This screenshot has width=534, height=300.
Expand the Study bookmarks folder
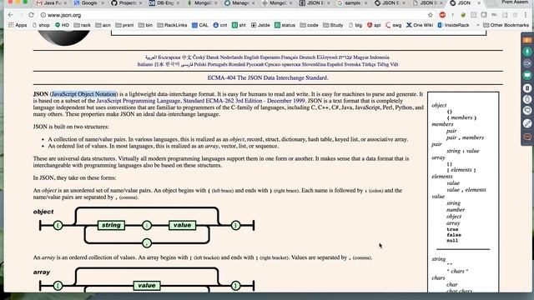pos(333,25)
